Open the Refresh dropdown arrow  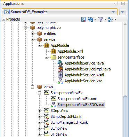(x=95, y=20)
